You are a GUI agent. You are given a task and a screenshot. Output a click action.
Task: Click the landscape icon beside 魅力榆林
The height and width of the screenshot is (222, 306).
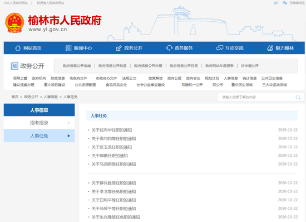[270, 48]
